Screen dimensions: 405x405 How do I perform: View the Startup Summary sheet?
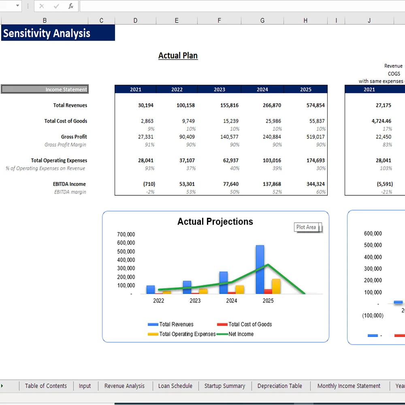(225, 386)
